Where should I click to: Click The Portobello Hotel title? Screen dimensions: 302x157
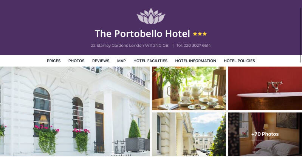142,34
